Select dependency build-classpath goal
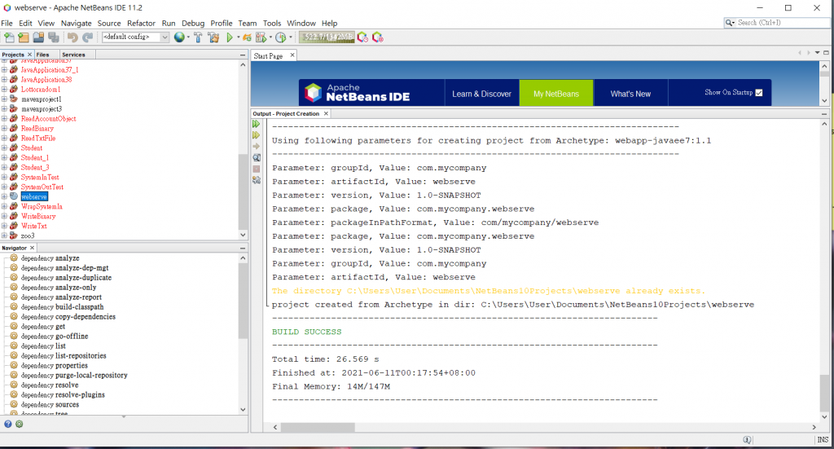This screenshot has height=449, width=834. 62,307
